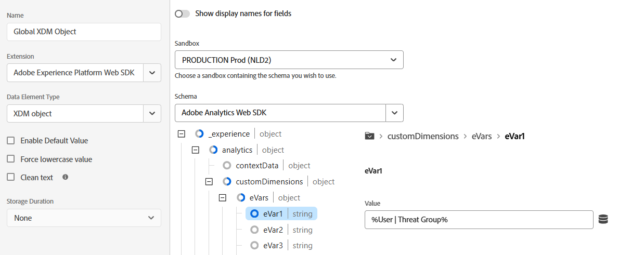Collapse the eVars tree node
618x255 pixels.
[223, 197]
